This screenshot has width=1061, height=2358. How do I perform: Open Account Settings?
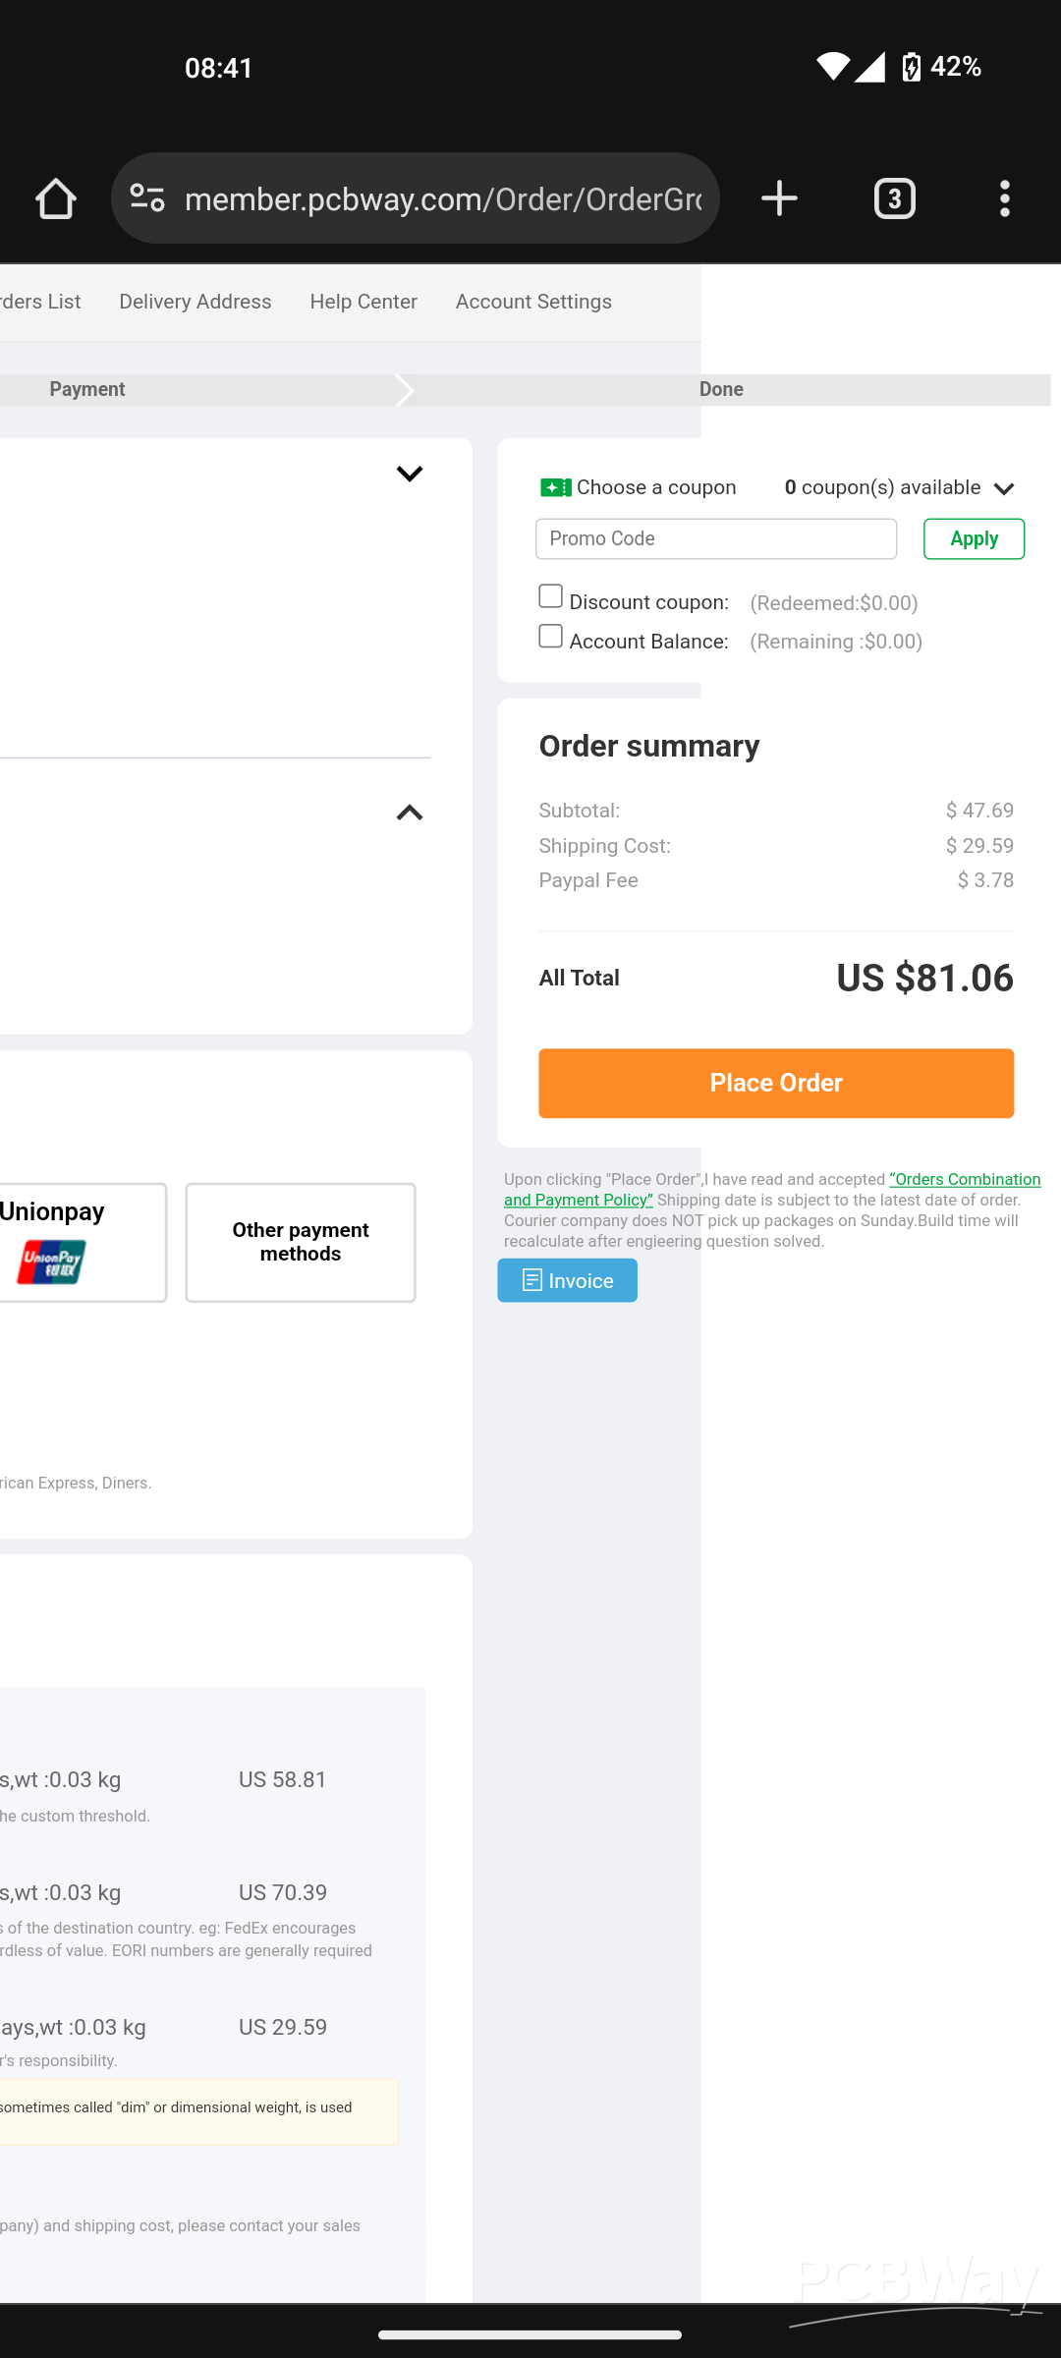pyautogui.click(x=533, y=302)
